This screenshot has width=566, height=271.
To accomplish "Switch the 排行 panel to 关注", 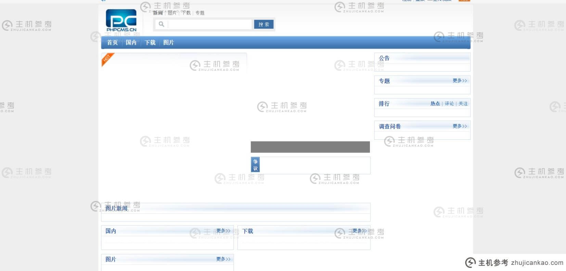I will tap(463, 104).
